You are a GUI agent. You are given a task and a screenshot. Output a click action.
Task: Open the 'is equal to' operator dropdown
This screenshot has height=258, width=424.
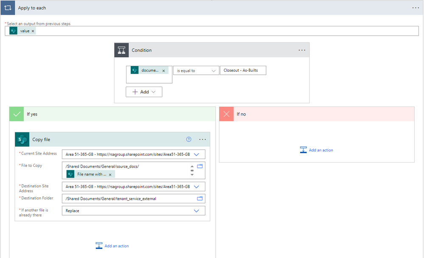click(196, 70)
